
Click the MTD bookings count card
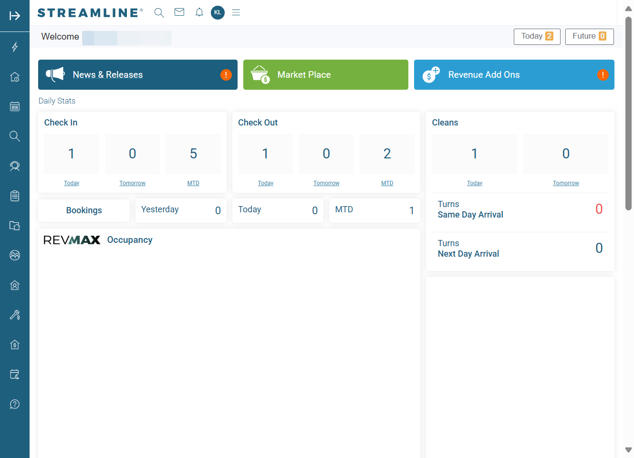coord(374,210)
